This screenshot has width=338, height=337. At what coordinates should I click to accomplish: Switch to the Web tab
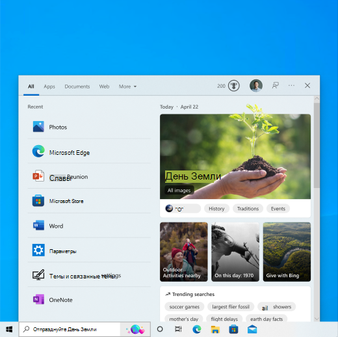coord(104,87)
